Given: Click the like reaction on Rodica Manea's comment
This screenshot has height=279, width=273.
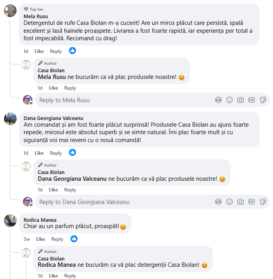Looking at the screenshot, I should coord(74,239).
